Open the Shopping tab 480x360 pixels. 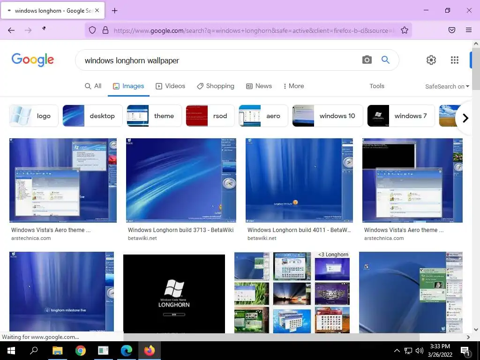[x=216, y=86]
